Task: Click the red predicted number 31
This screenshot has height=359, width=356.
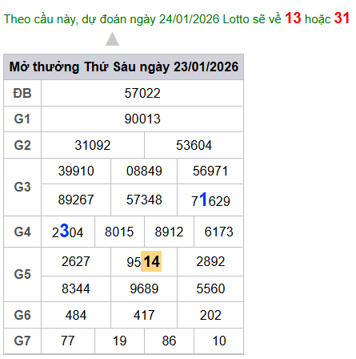Action: [x=342, y=18]
